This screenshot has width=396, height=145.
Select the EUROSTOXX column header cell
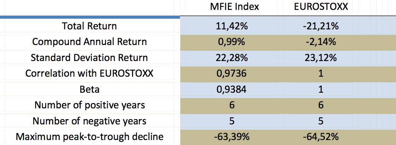tap(321, 7)
